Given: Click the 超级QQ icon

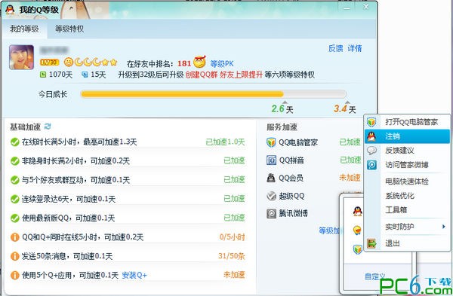Looking at the screenshot, I should (x=271, y=196).
